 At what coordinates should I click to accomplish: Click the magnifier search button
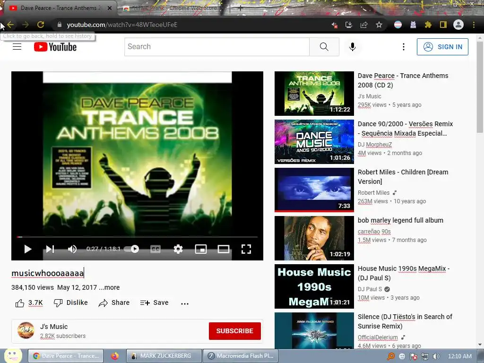(324, 47)
